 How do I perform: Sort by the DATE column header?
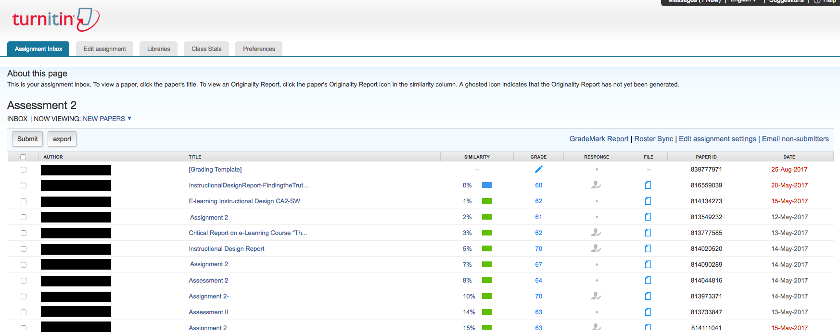click(789, 157)
